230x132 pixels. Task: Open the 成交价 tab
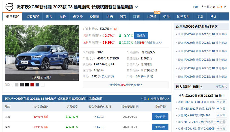(x=78, y=16)
